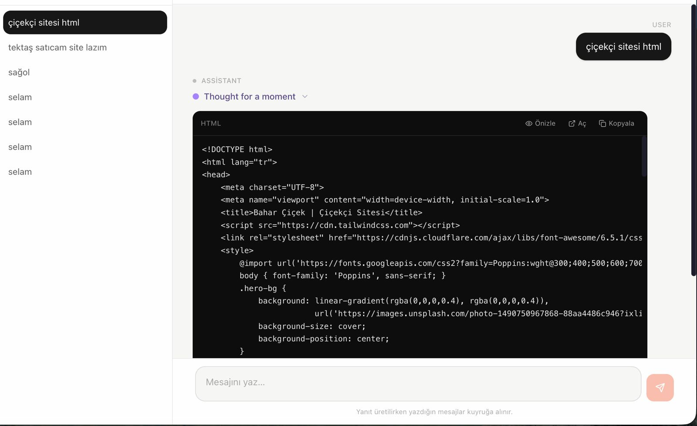This screenshot has height=426, width=697.
Task: Click the copy icon beside Kopyala
Action: [602, 123]
